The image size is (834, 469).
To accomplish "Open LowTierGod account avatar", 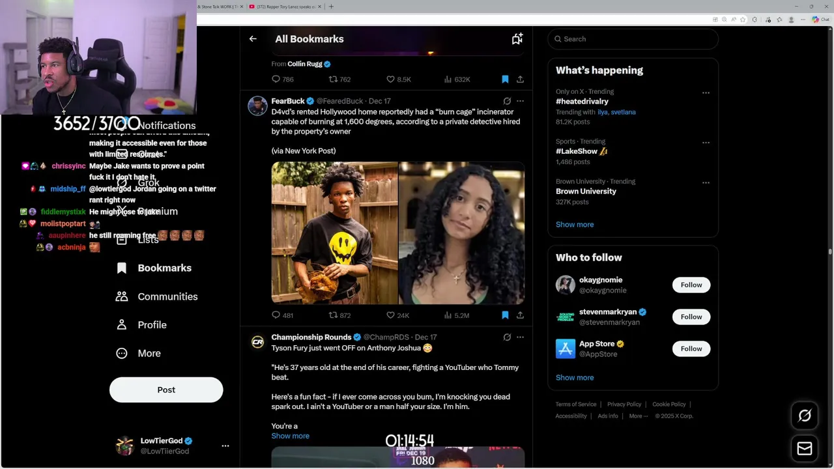I will pos(124,446).
